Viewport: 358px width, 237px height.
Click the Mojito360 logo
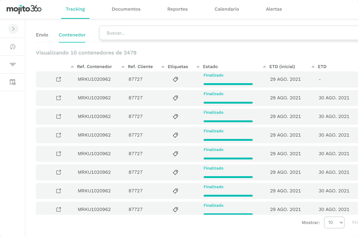(x=24, y=9)
